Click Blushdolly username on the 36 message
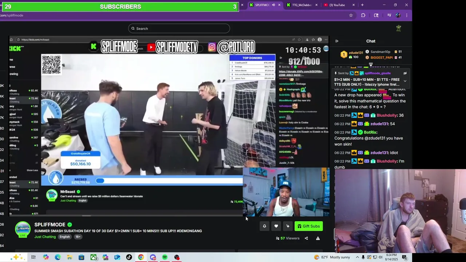 pos(387,115)
